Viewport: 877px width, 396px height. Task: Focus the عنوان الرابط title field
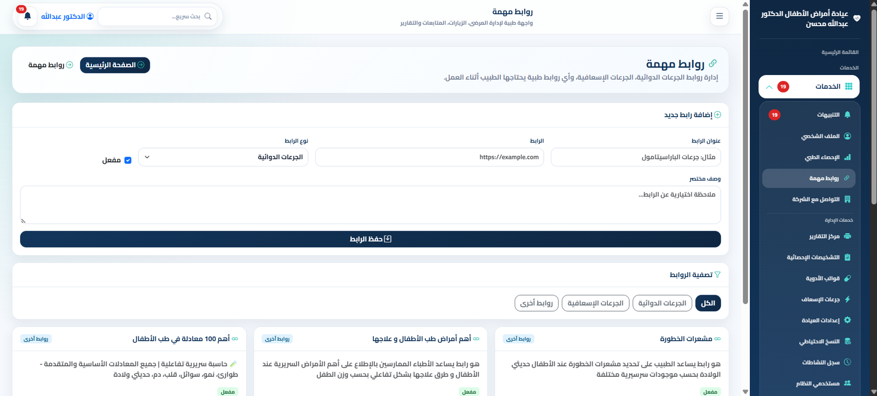pos(636,157)
